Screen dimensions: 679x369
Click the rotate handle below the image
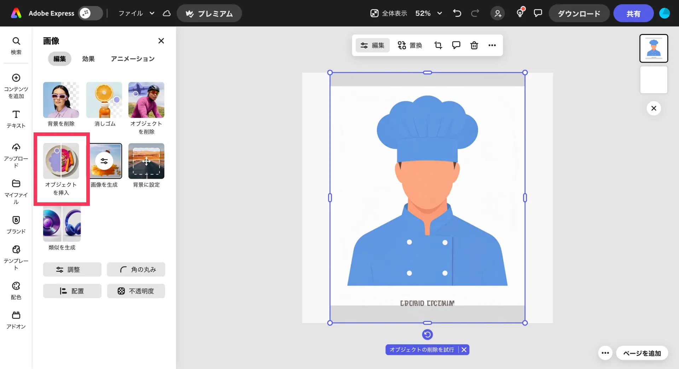coord(427,334)
